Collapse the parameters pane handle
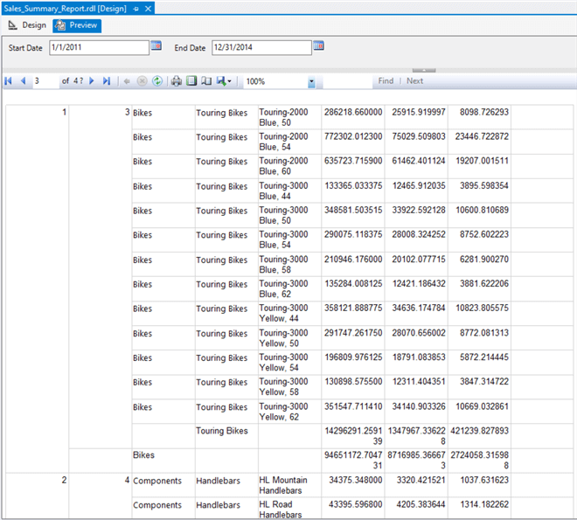This screenshot has width=577, height=520. coord(424,70)
